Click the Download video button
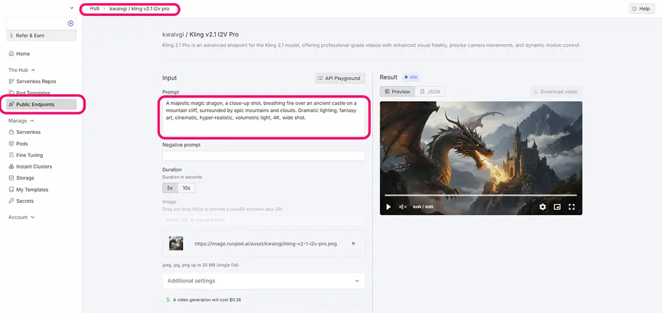 (556, 91)
